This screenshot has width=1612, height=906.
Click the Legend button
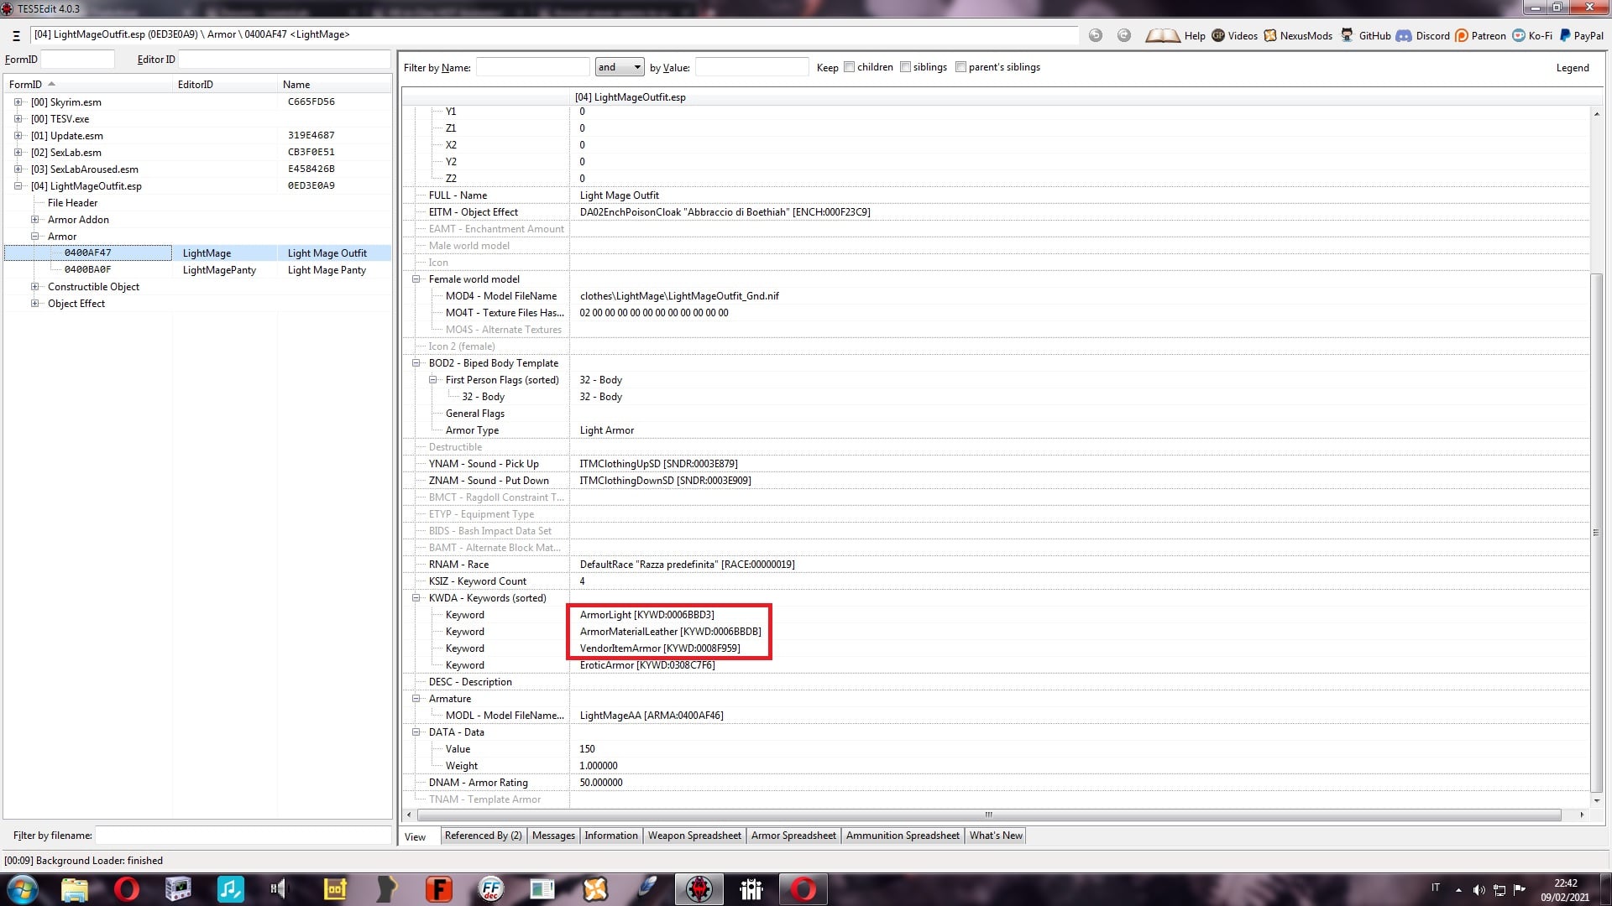click(1573, 67)
